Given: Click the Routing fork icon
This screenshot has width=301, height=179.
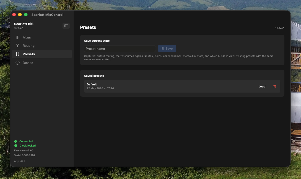Looking at the screenshot, I should tap(17, 46).
